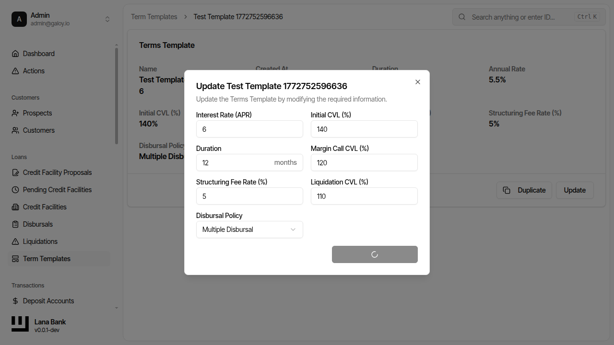Click the Prospects person icon

tap(15, 113)
